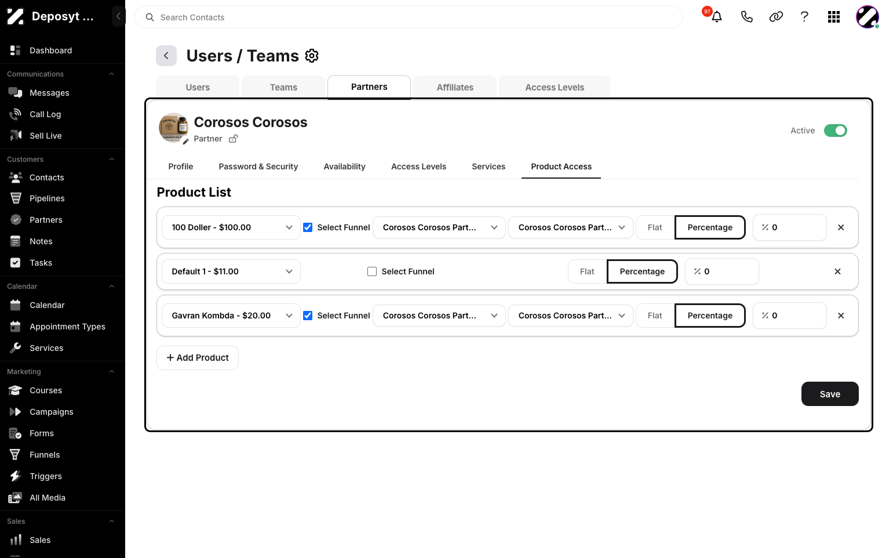Open the notifications bell icon

717,17
